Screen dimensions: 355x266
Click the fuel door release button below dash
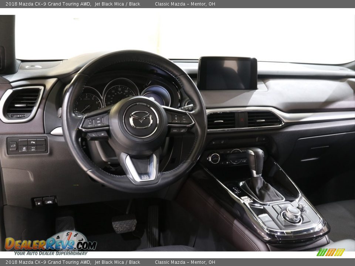click(x=38, y=202)
